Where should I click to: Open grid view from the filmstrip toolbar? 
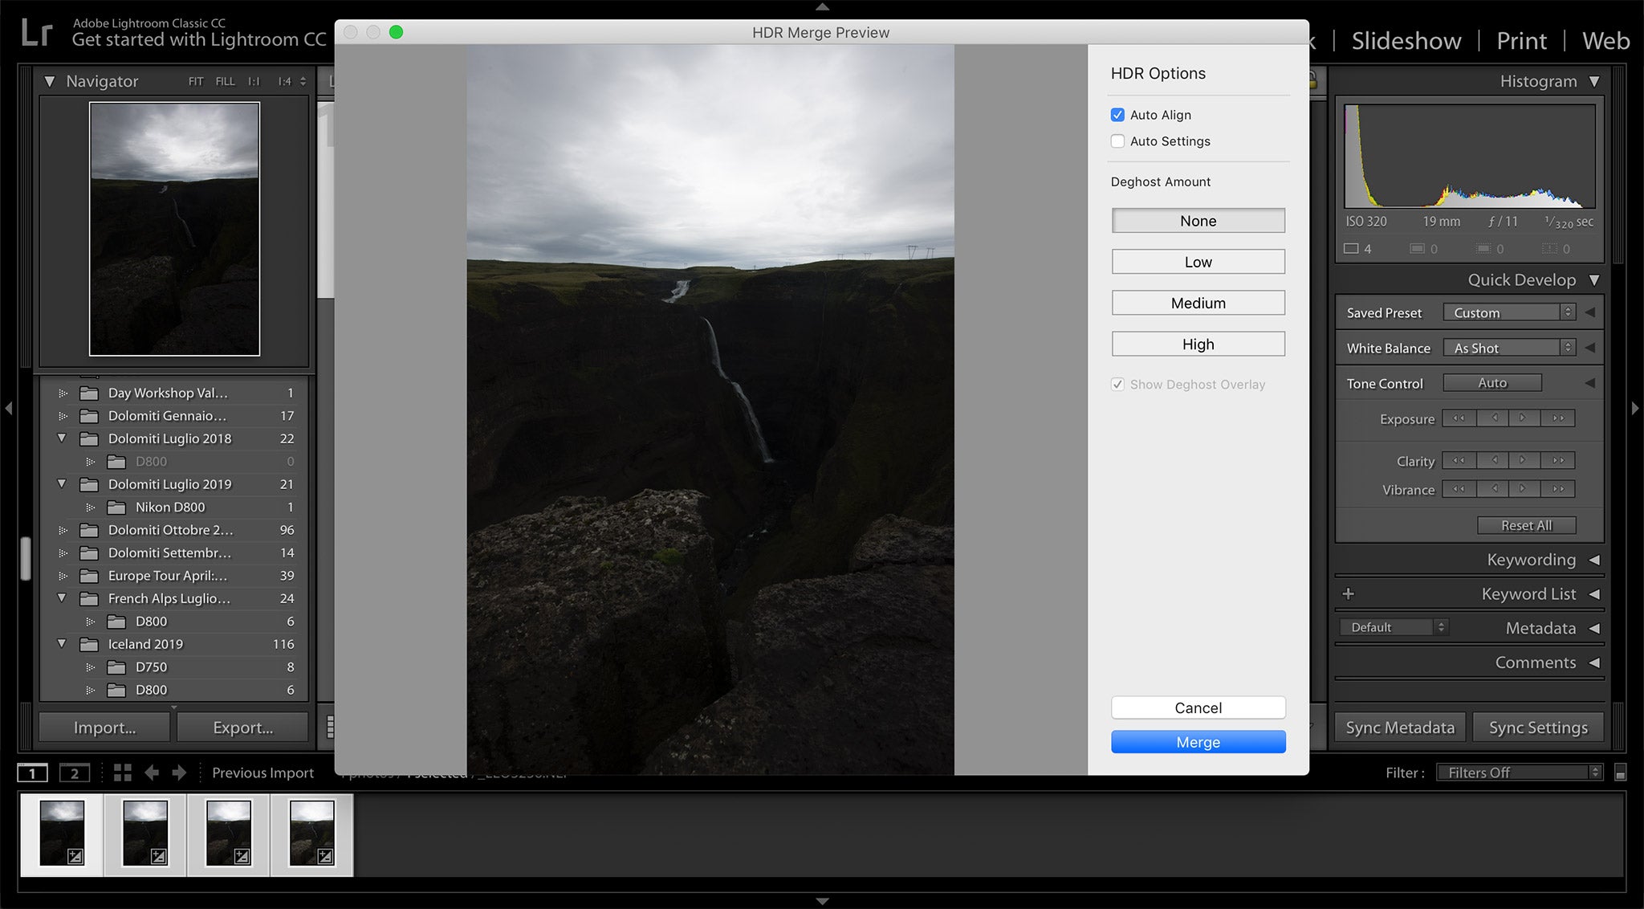[x=122, y=772]
